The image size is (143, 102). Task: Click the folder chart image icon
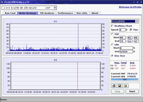(x=125, y=86)
